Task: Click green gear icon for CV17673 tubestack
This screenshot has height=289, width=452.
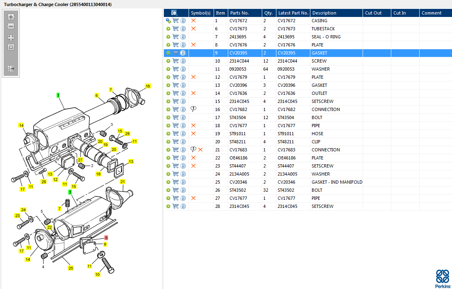Action: coord(168,29)
